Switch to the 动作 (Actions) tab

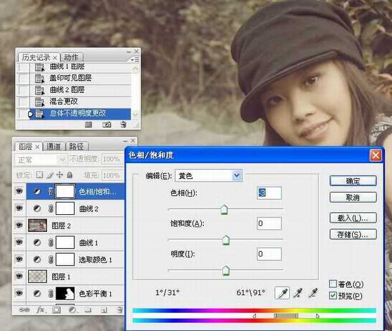coord(71,57)
